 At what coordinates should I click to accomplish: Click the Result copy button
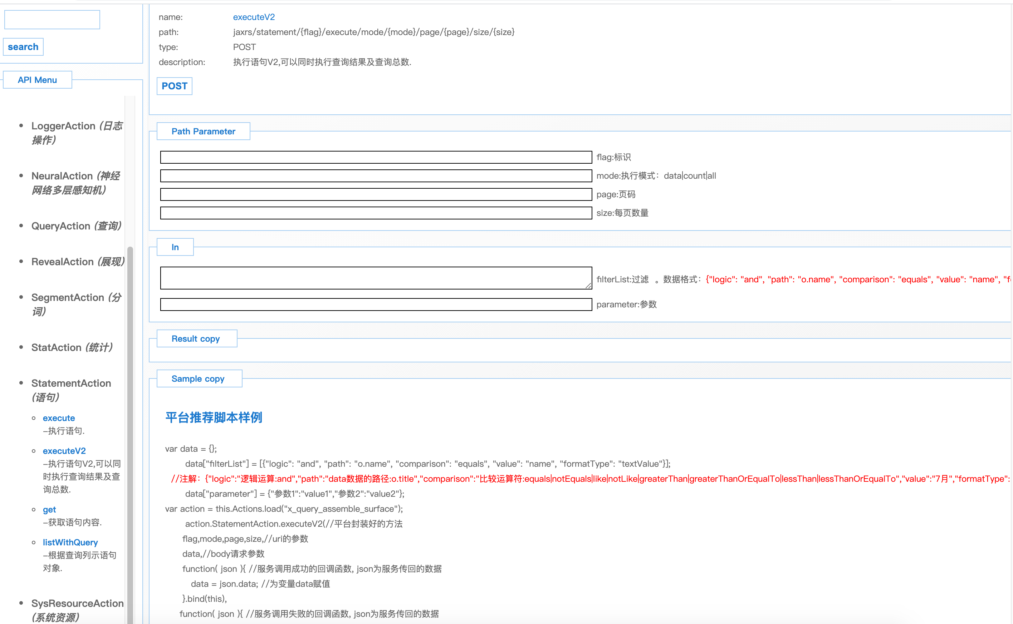coord(197,338)
